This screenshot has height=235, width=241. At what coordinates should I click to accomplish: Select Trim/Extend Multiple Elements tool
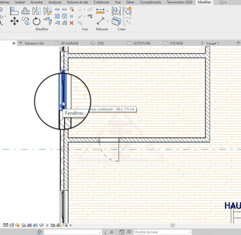point(64,22)
